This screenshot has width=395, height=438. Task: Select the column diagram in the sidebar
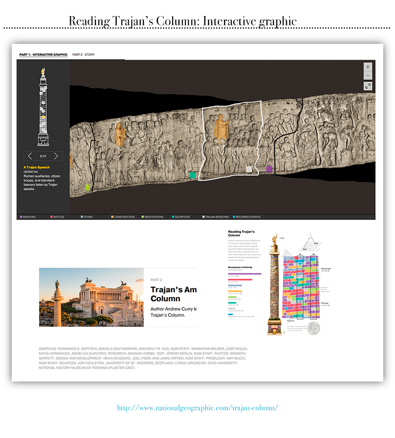tap(43, 106)
